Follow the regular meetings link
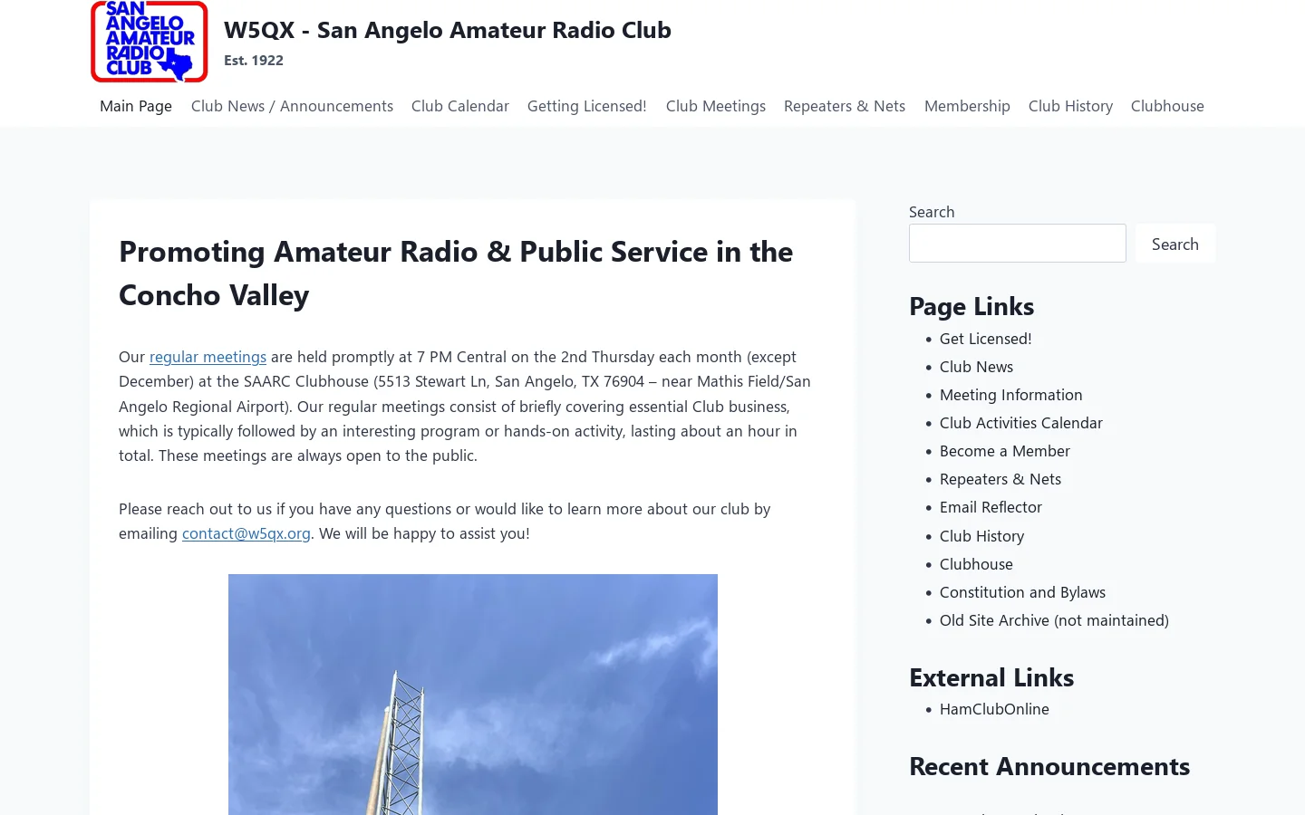 [x=208, y=357]
